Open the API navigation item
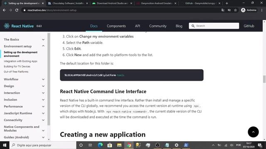Screen dimensions: 266x149 coord(138,26)
